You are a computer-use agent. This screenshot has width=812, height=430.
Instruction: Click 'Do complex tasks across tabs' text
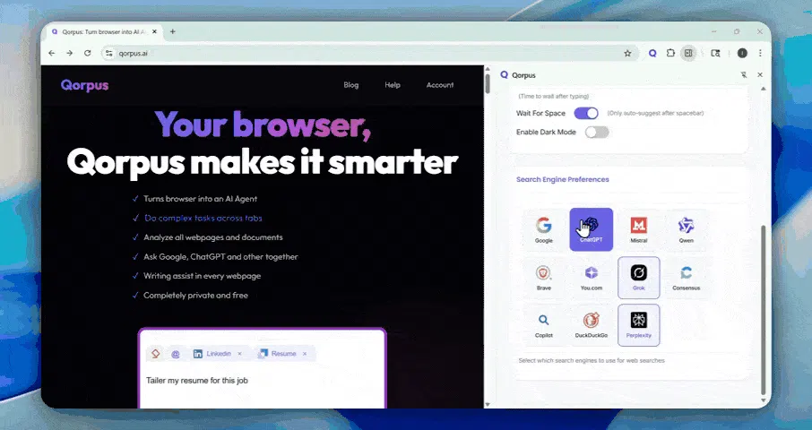[203, 219]
